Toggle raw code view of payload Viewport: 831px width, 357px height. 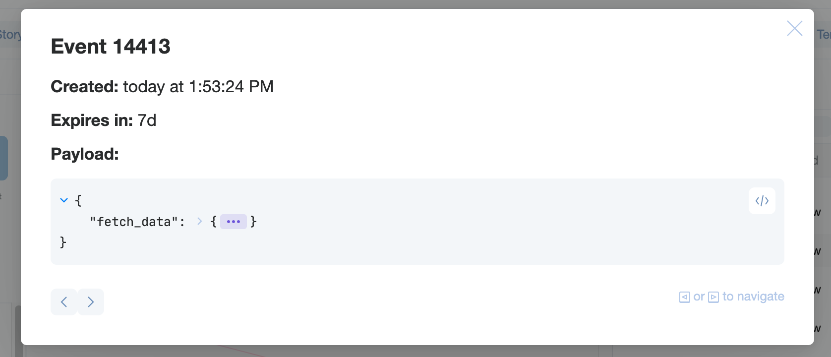click(x=762, y=201)
